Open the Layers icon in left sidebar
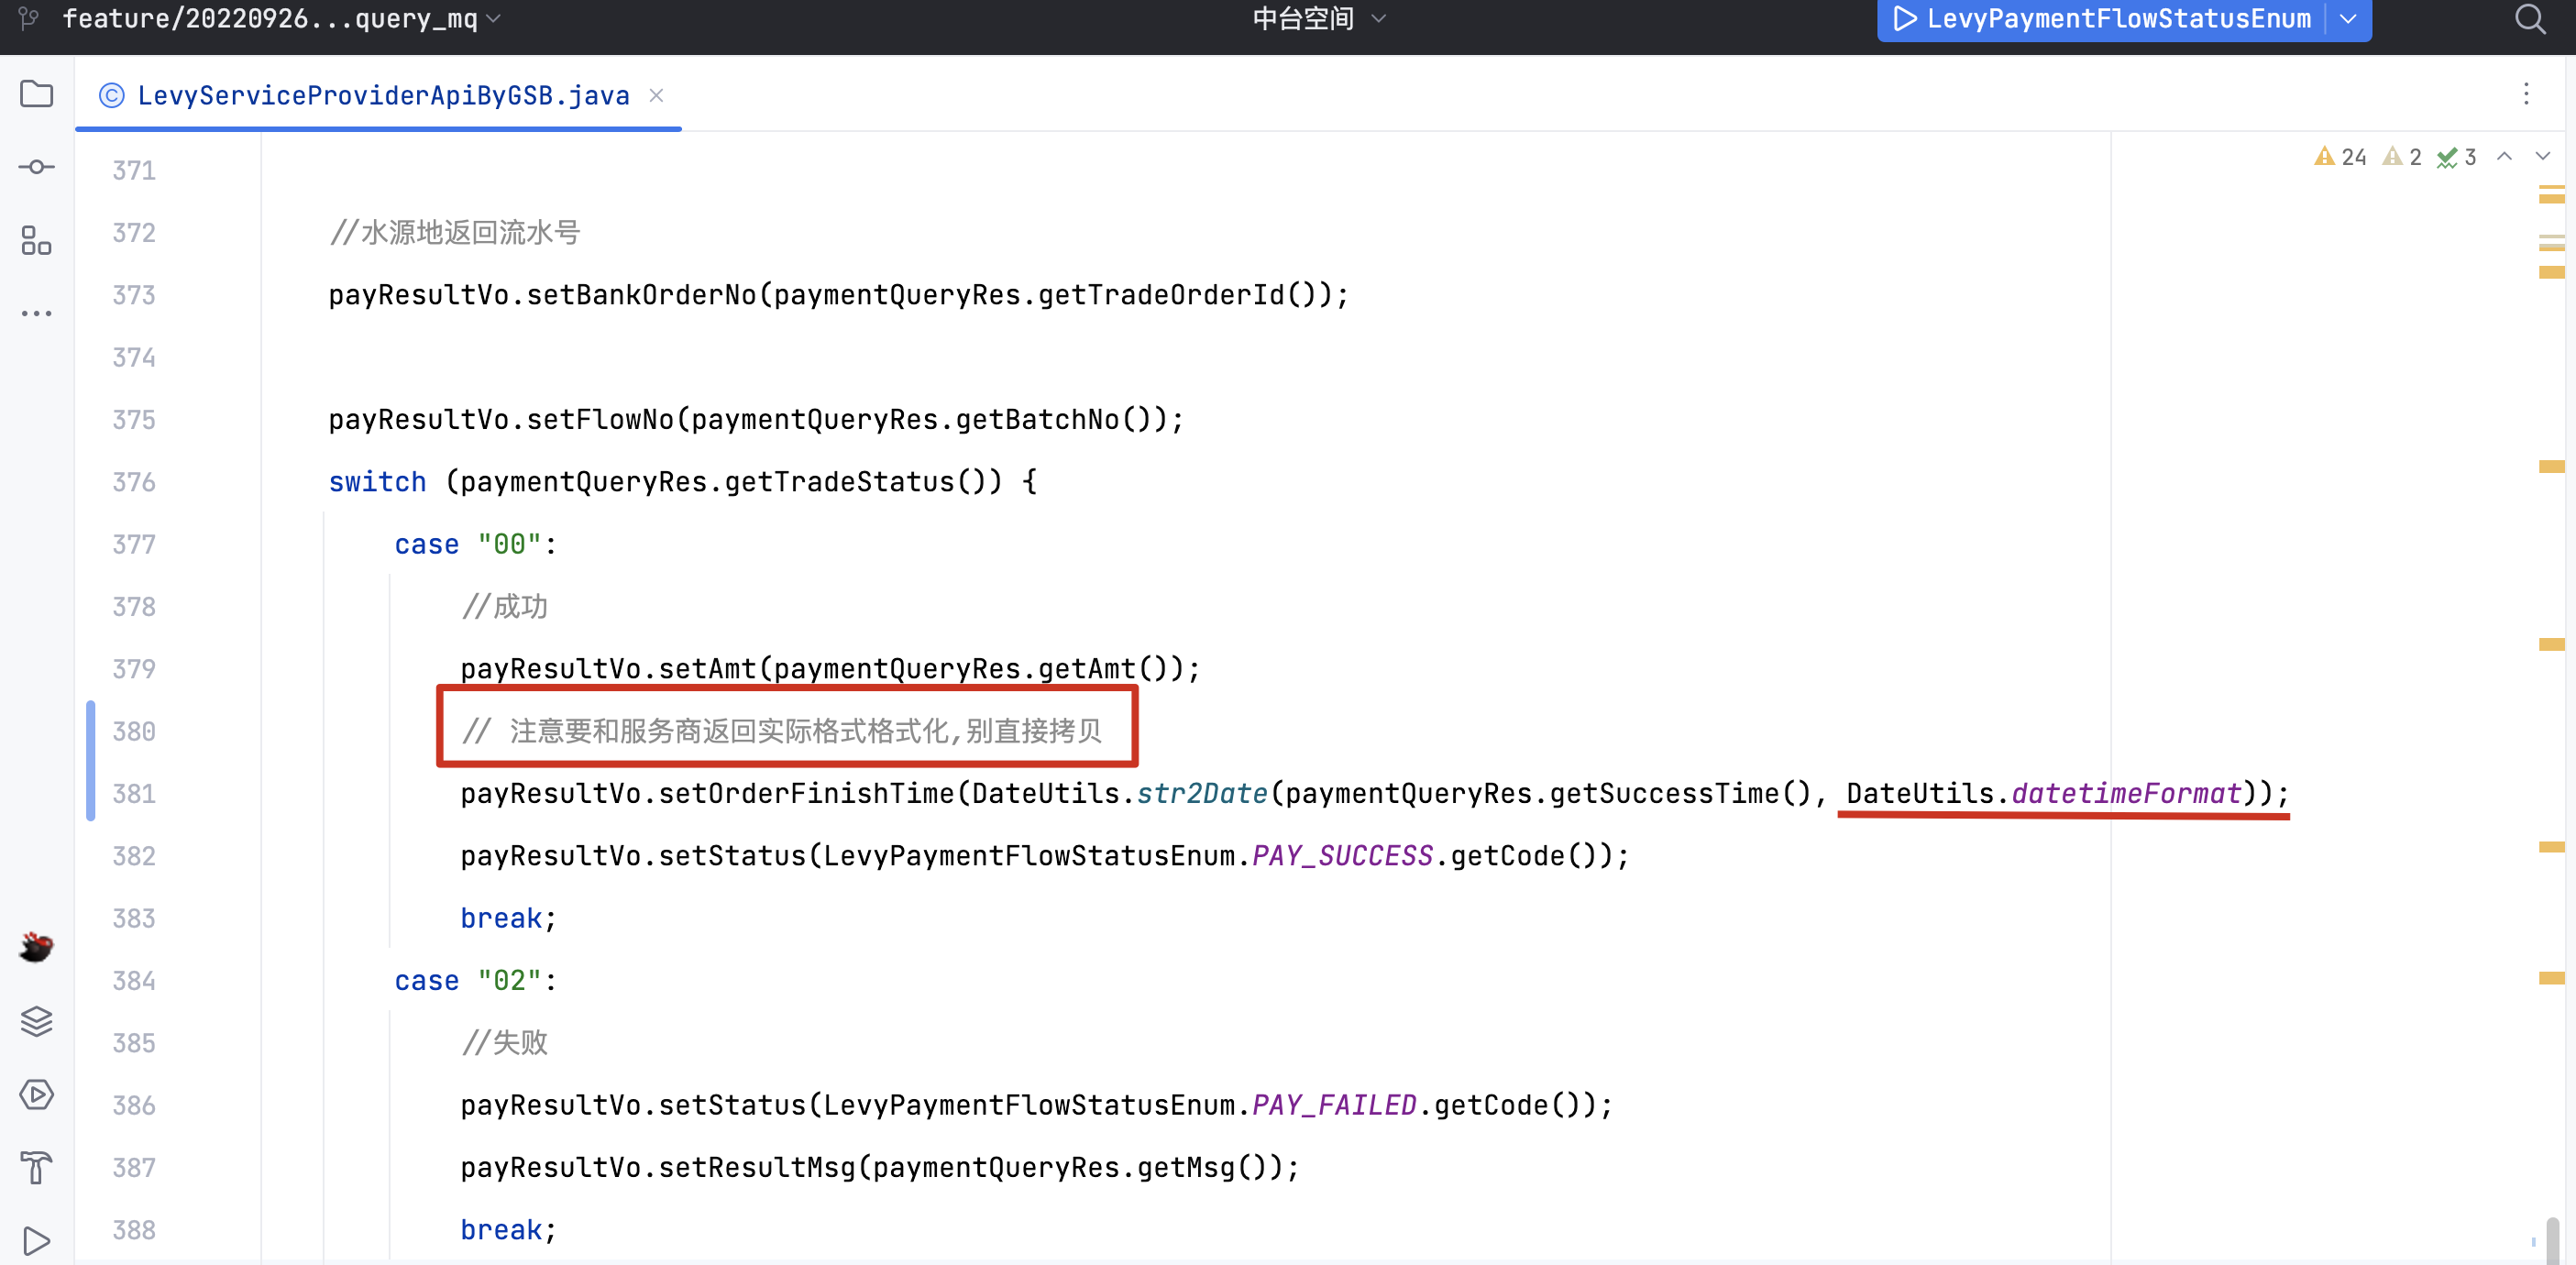Screen dimensions: 2576x1265 click(36, 1021)
